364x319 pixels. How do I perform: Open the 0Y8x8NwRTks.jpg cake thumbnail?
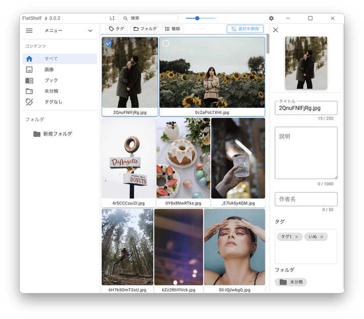pyautogui.click(x=184, y=158)
